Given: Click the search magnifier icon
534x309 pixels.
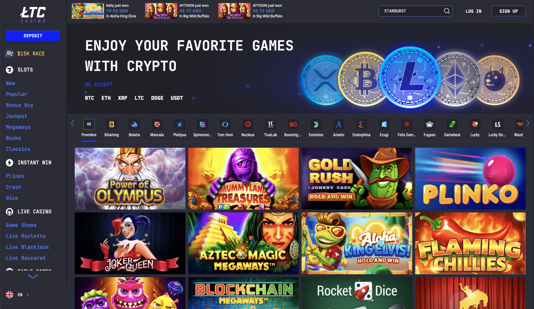Looking at the screenshot, I should tap(447, 11).
